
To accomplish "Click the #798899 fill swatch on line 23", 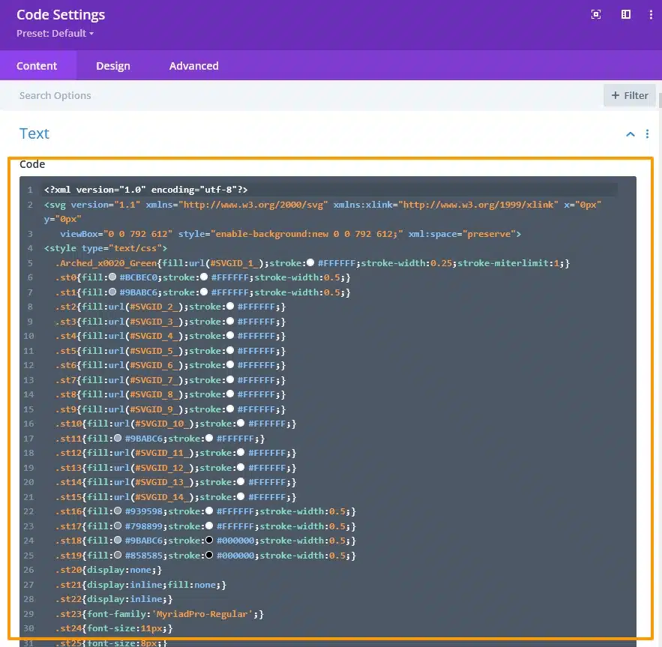I will [x=118, y=526].
